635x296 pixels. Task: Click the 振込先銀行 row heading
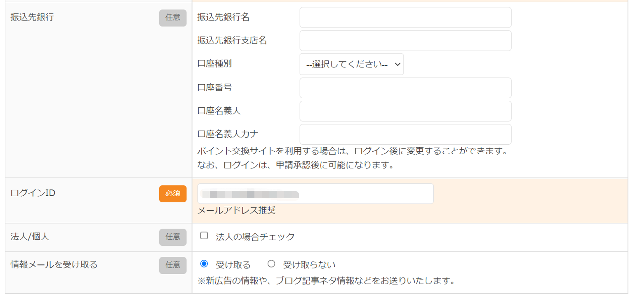coord(32,18)
